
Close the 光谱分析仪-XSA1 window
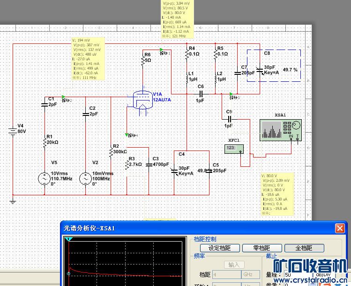point(340,228)
